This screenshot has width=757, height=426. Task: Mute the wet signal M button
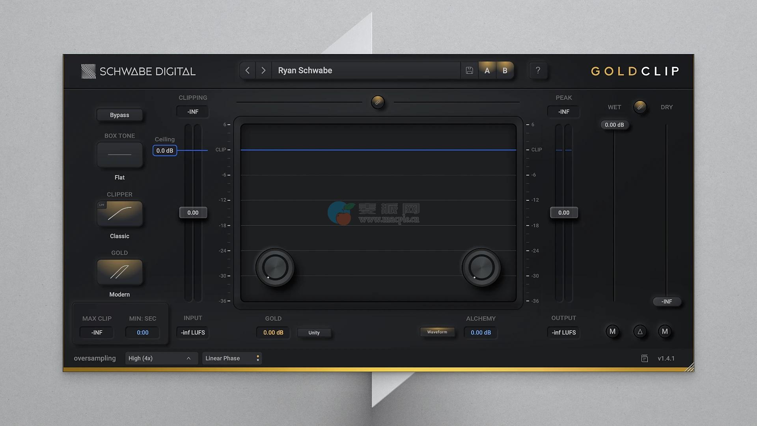click(x=612, y=332)
